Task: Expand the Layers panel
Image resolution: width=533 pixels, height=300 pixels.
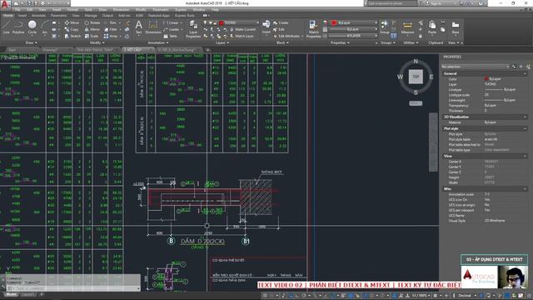Action: tap(222, 42)
